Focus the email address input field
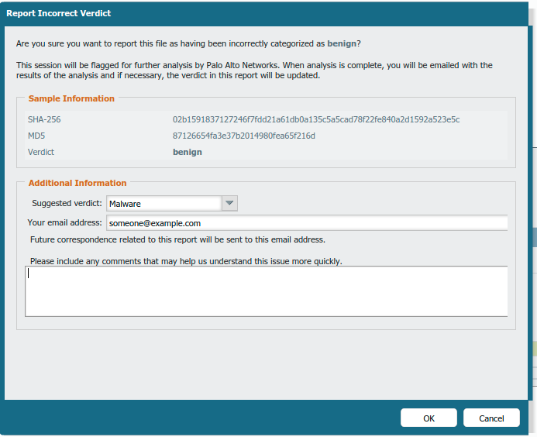This screenshot has width=537, height=437. (x=306, y=223)
